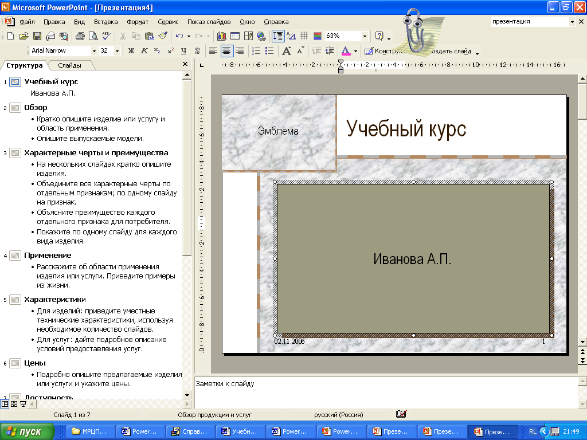This screenshot has height=440, width=587.
Task: Decrease font size with small A
Action: (300, 50)
